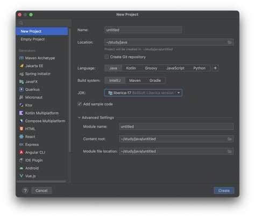The width and height of the screenshot is (255, 218).
Task: Select Empty Project in the sidebar
Action: (42, 39)
